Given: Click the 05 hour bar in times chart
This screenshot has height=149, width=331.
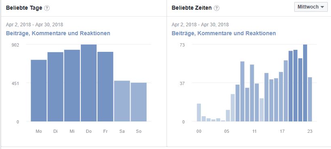Looking at the screenshot, I should [223, 121].
